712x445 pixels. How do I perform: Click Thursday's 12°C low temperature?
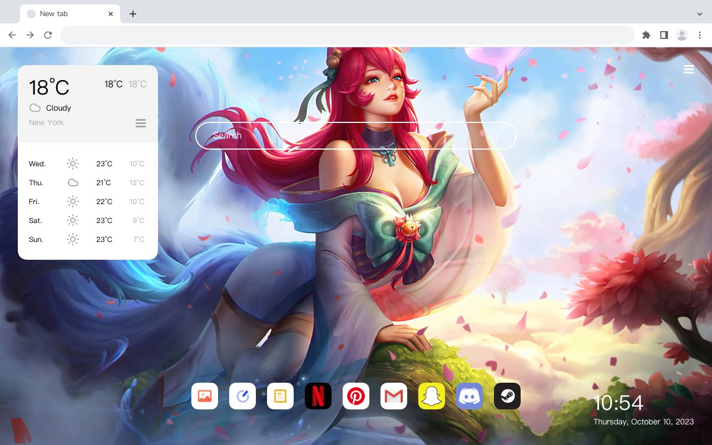click(137, 182)
